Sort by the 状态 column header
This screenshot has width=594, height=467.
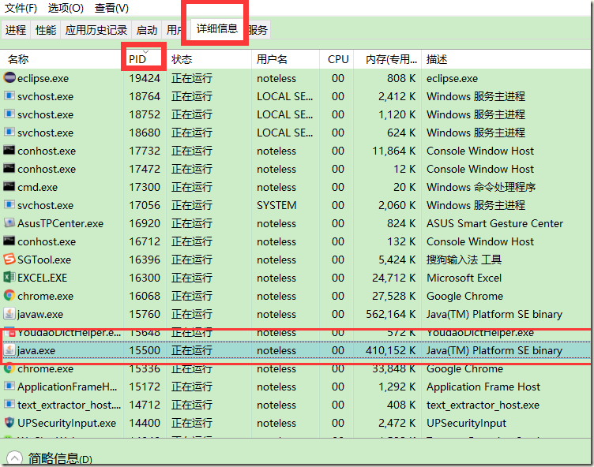209,59
